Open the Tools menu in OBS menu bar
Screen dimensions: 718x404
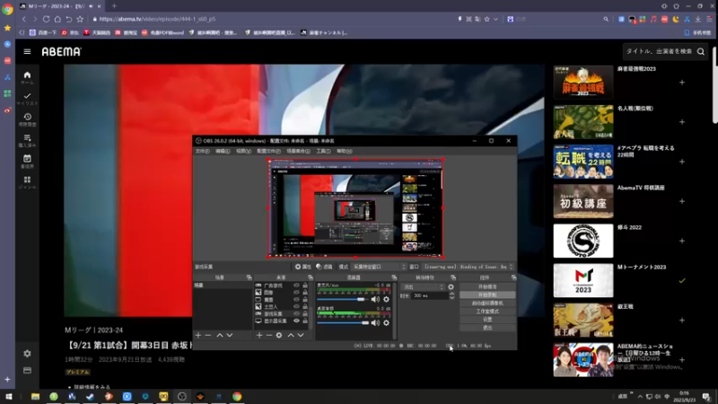point(323,151)
